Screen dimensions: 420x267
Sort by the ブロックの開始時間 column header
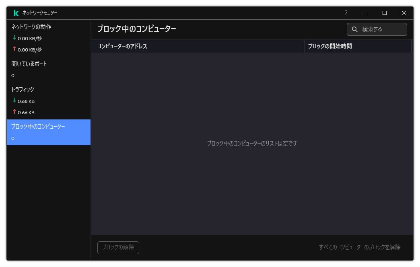pos(329,46)
